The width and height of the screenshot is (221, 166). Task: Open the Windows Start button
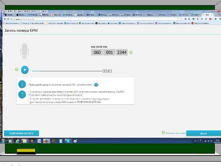coord(3,141)
